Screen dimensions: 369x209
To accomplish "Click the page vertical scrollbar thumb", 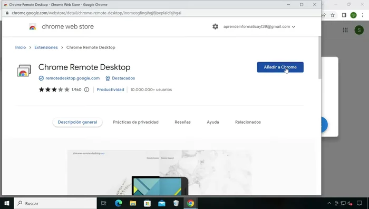I will (x=319, y=57).
